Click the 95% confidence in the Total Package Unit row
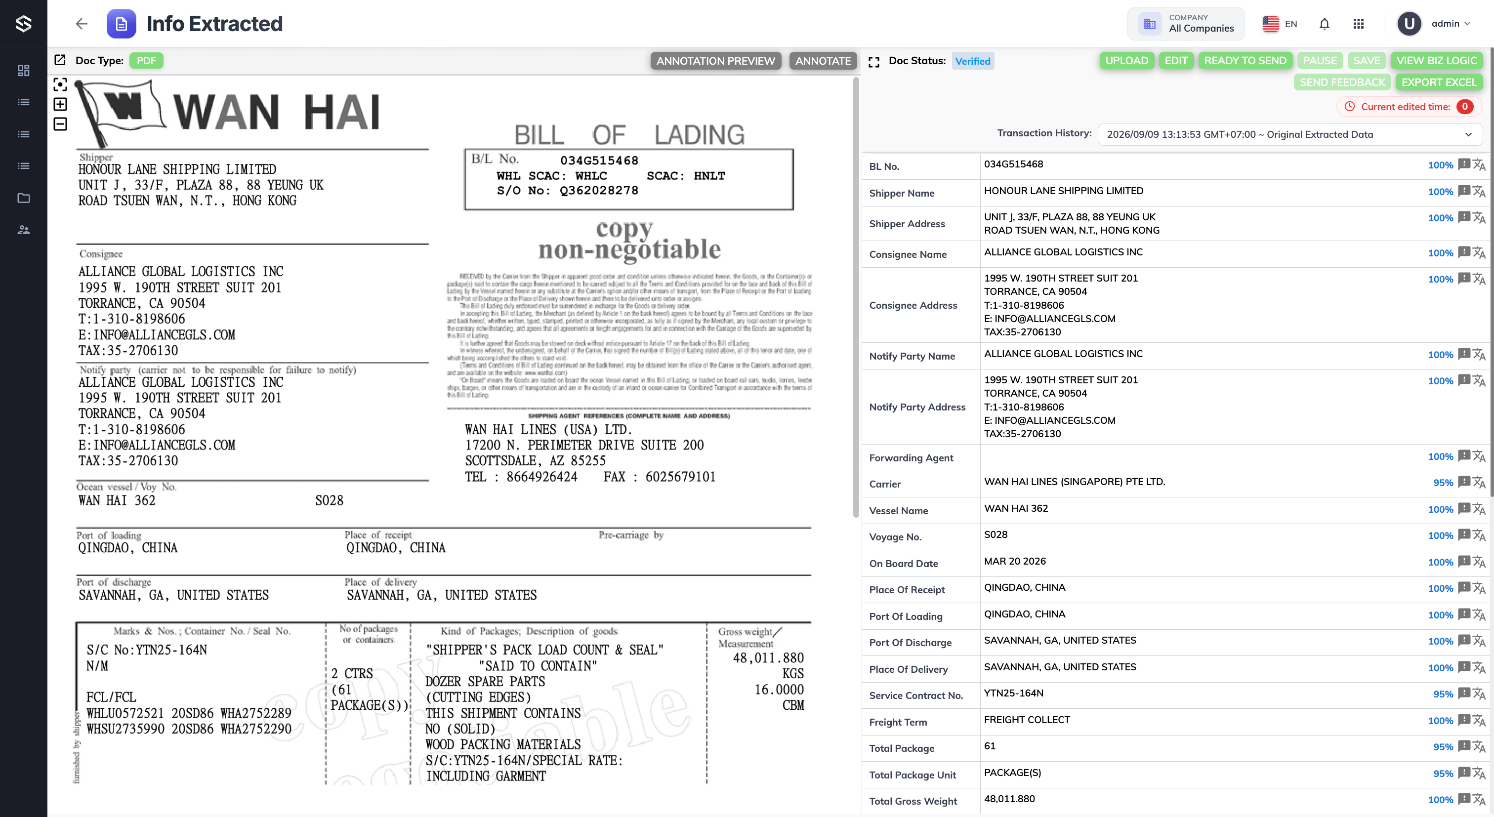 1443,774
